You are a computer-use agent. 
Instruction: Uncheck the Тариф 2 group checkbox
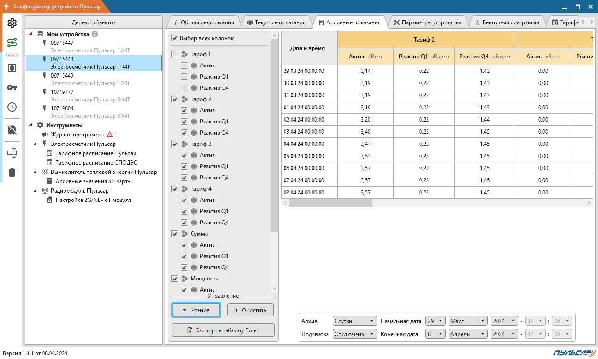[x=175, y=99]
